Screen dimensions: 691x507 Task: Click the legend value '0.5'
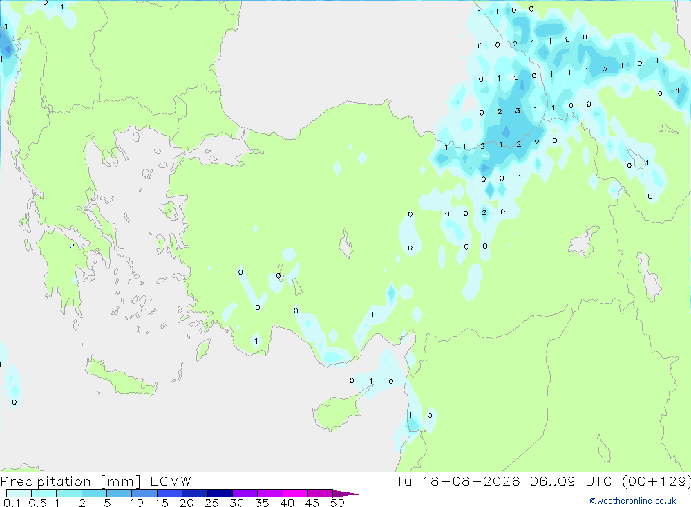coord(37,503)
